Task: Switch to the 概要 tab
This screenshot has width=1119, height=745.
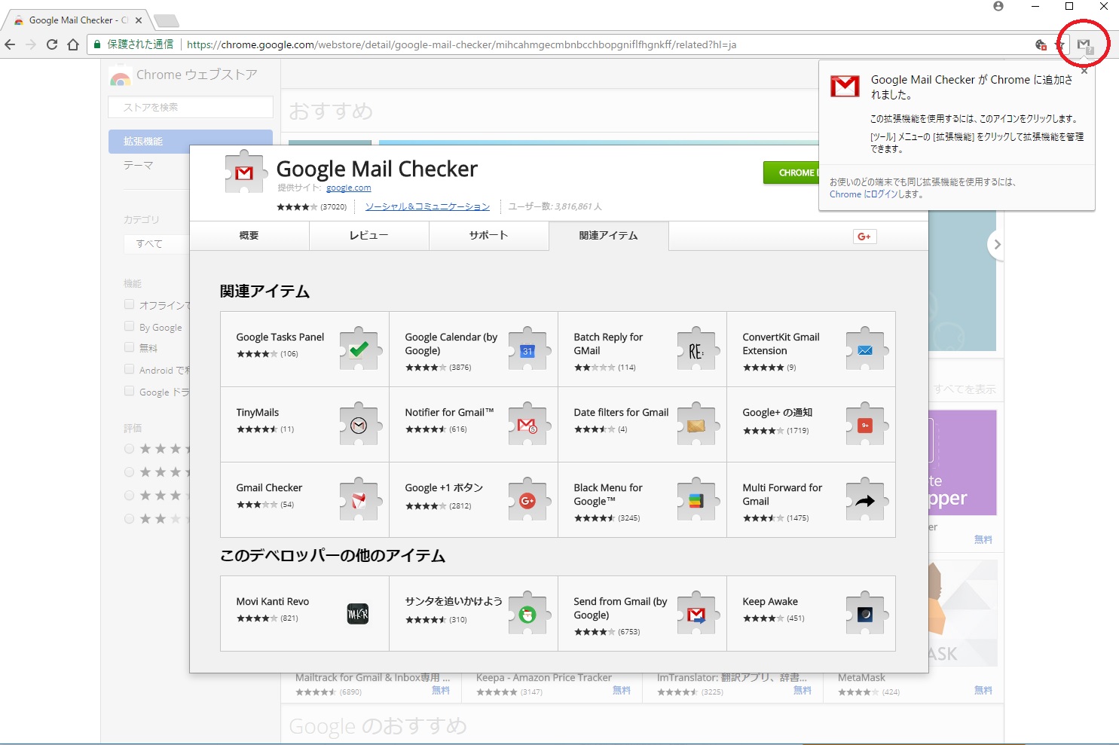Action: coord(249,236)
